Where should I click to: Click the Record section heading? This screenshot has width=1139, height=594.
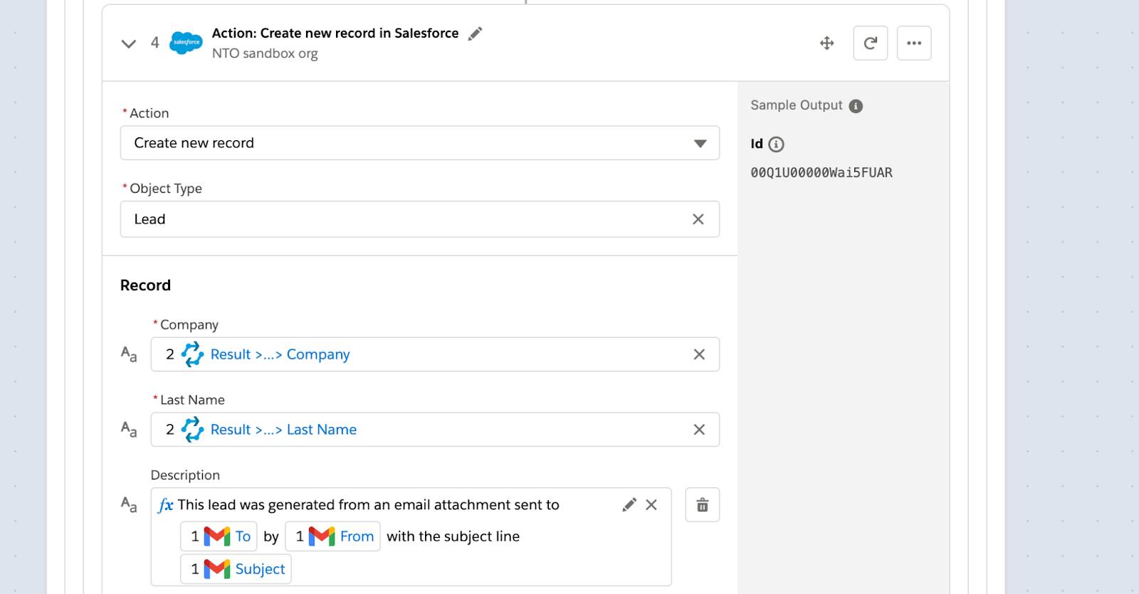[x=145, y=285]
